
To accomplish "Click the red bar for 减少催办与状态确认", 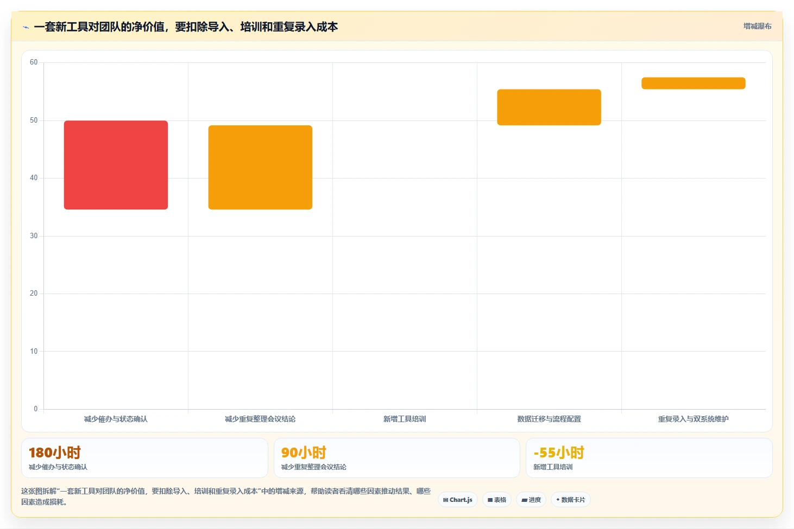I will click(116, 165).
